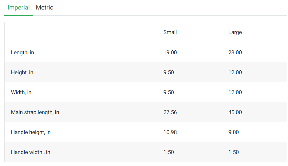Select the Large handle width value 1.50

(x=233, y=152)
